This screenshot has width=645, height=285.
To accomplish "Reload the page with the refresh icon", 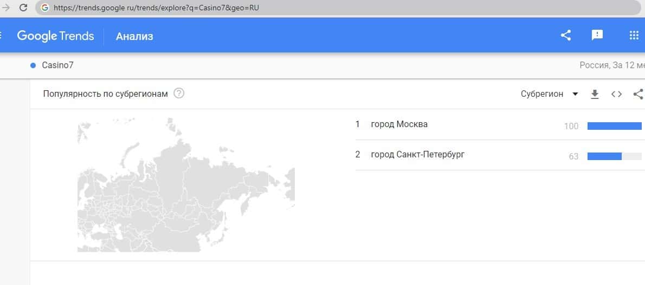I will (x=23, y=8).
